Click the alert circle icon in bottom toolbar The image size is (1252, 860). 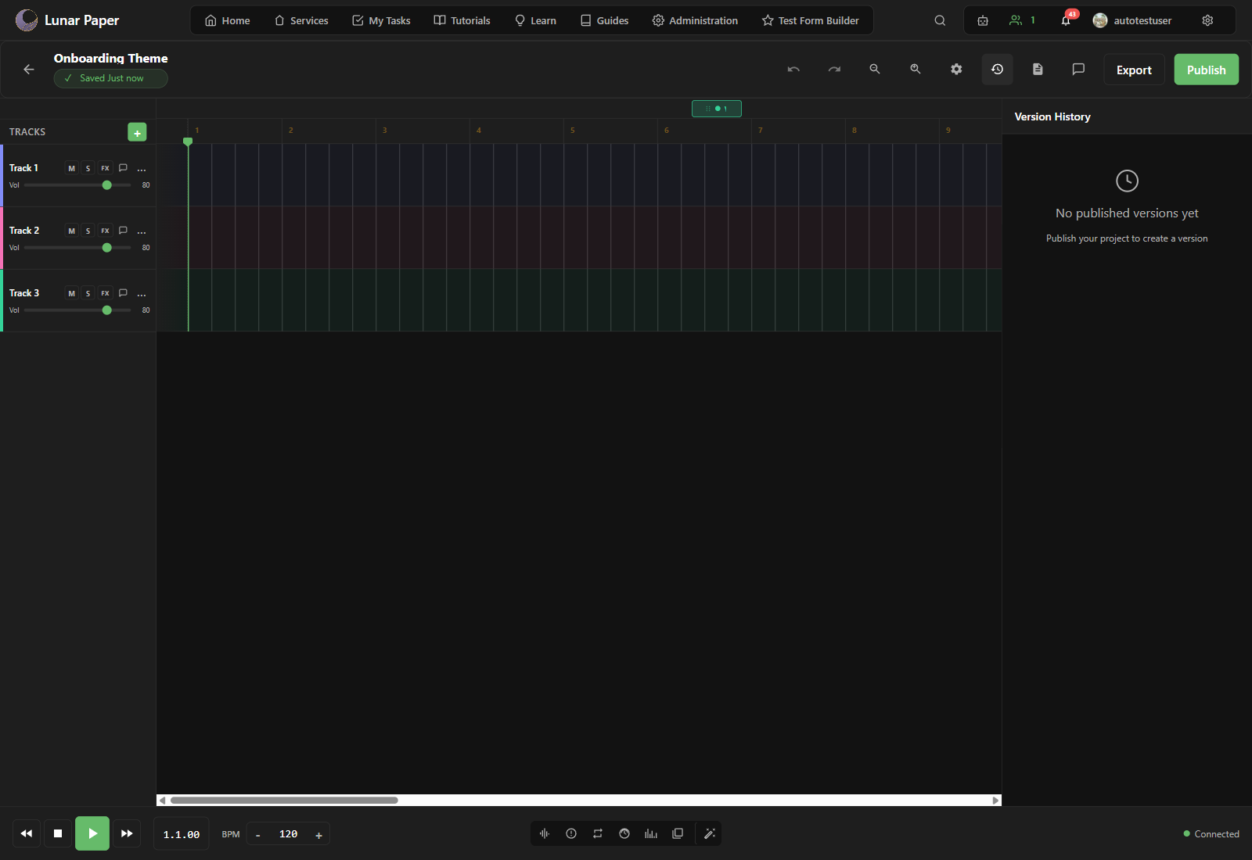571,833
